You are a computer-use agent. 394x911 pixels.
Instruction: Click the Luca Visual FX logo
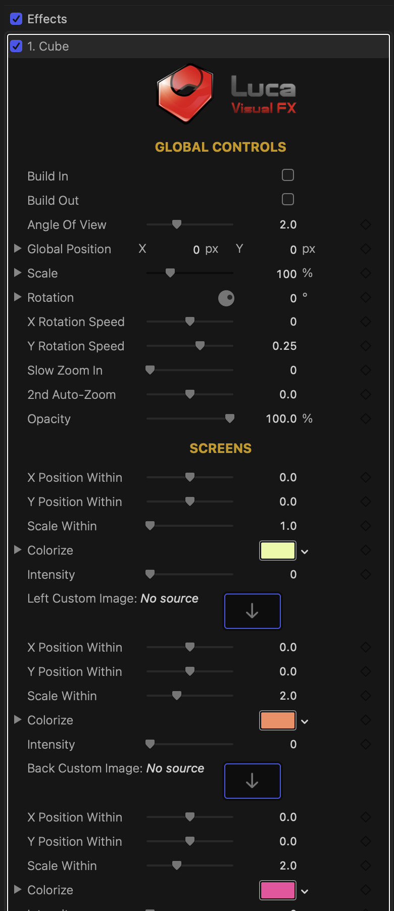[x=226, y=94]
